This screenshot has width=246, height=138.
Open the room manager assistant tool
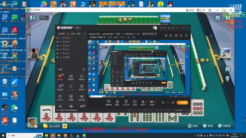[x=82, y=77]
